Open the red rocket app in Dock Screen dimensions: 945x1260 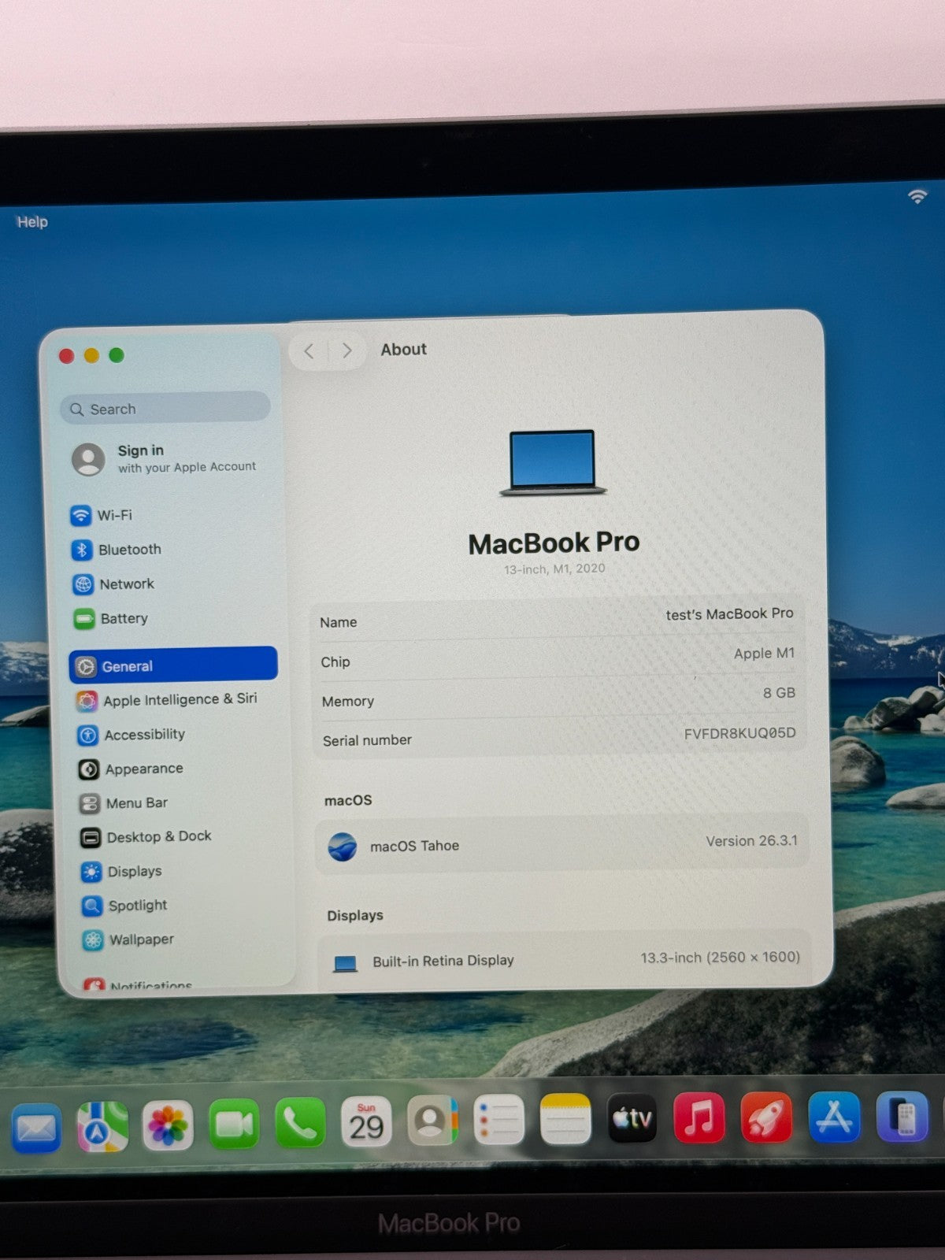tap(766, 1117)
